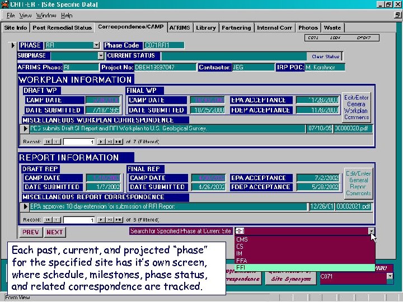The image size is (403, 302).
Task: Click the Phase Code field C071RFI1
Action: (164, 45)
